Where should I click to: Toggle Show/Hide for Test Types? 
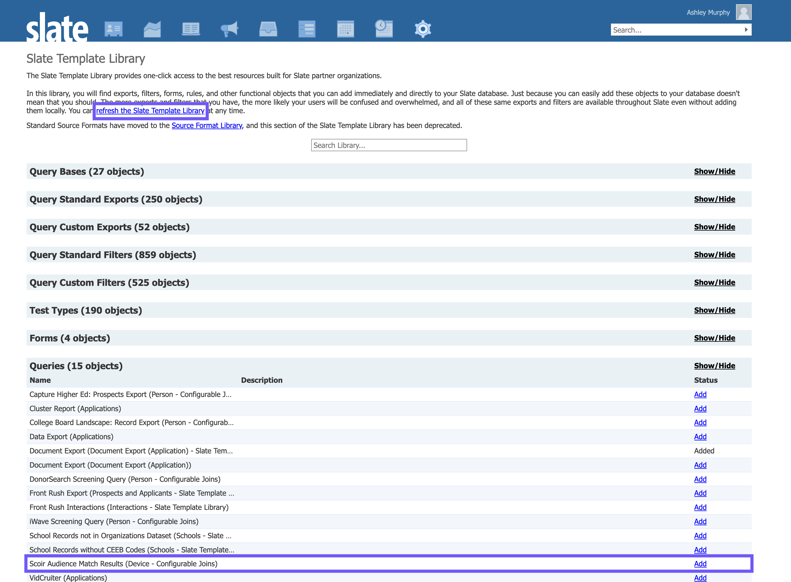click(x=715, y=310)
